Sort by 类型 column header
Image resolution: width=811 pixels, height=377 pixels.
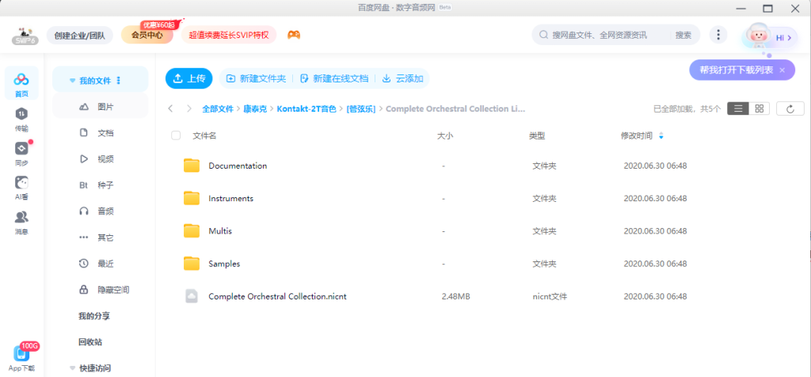pyautogui.click(x=537, y=136)
